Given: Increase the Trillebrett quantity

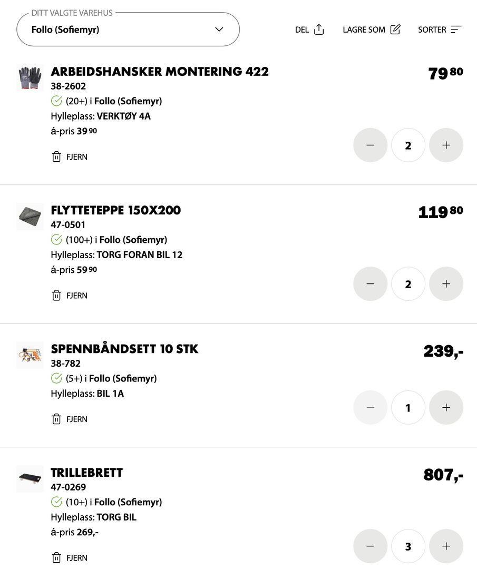Looking at the screenshot, I should 446,546.
